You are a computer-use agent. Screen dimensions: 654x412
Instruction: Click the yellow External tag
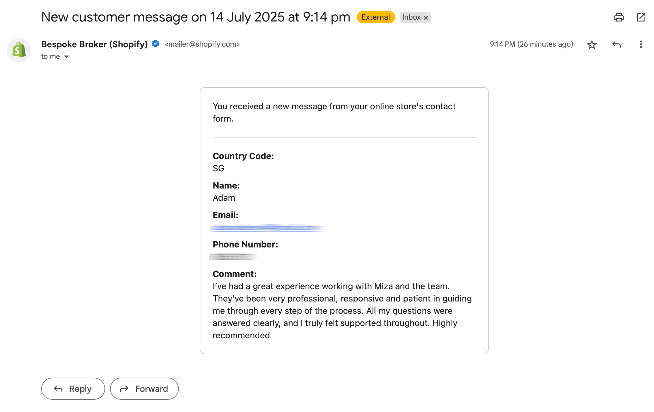tap(376, 17)
